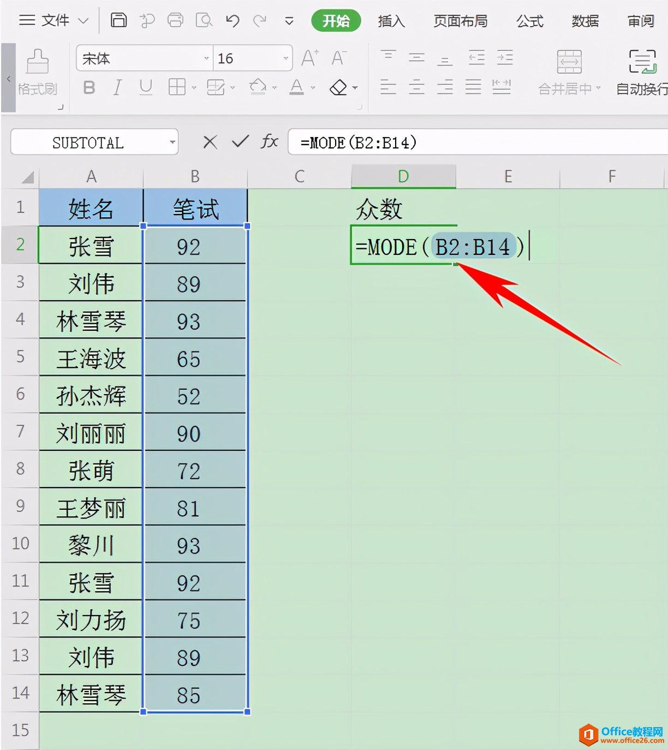Click the Format Painter icon
668x750 pixels.
[38, 72]
